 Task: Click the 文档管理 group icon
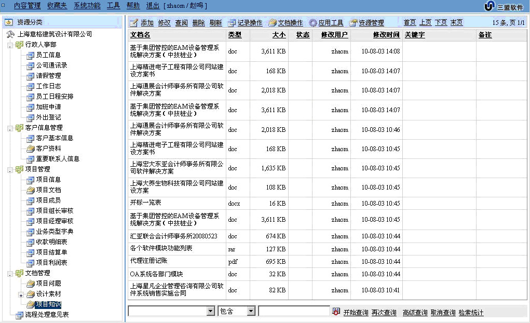point(19,273)
